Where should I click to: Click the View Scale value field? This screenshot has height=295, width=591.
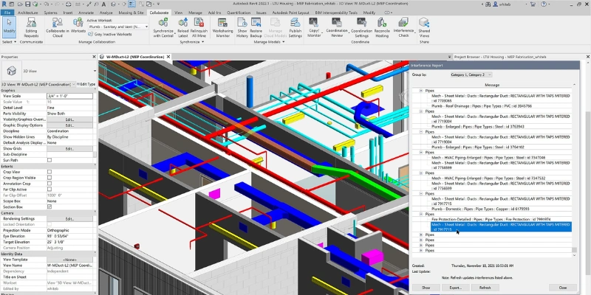click(69, 96)
